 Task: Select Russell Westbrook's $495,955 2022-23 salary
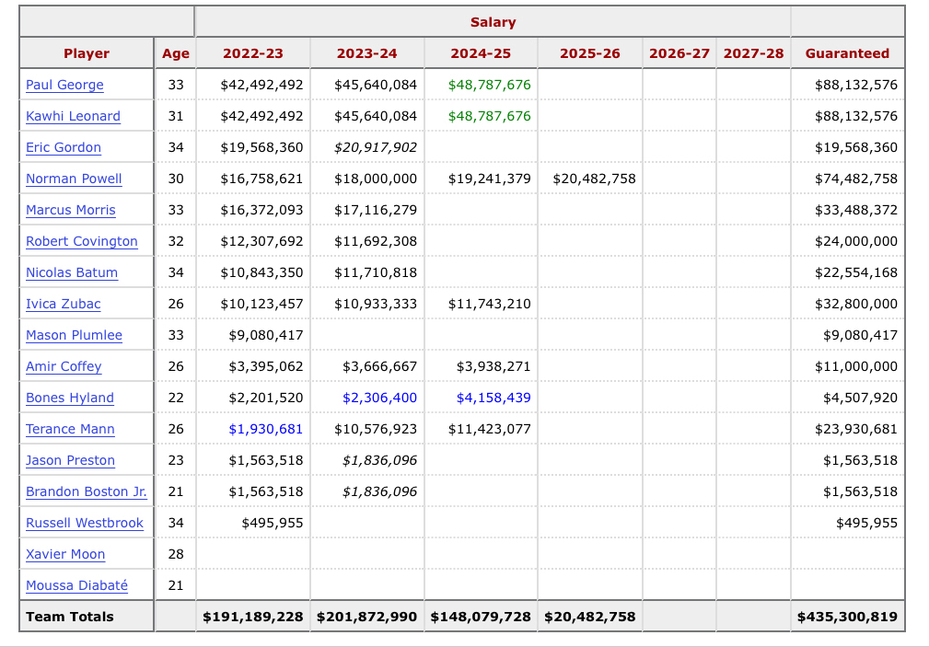(273, 523)
